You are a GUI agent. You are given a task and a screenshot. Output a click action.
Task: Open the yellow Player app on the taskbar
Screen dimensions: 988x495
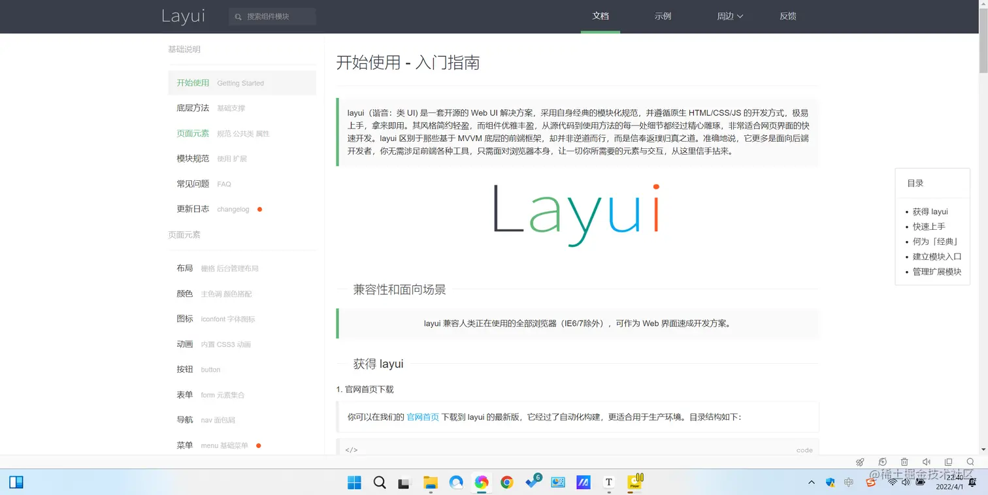(x=635, y=482)
